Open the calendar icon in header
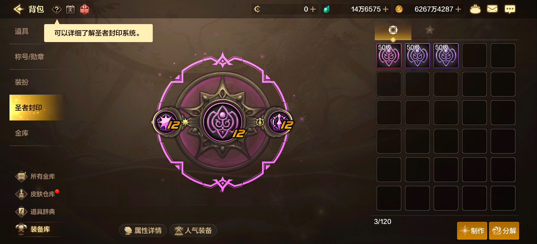The image size is (537, 244). [x=70, y=9]
